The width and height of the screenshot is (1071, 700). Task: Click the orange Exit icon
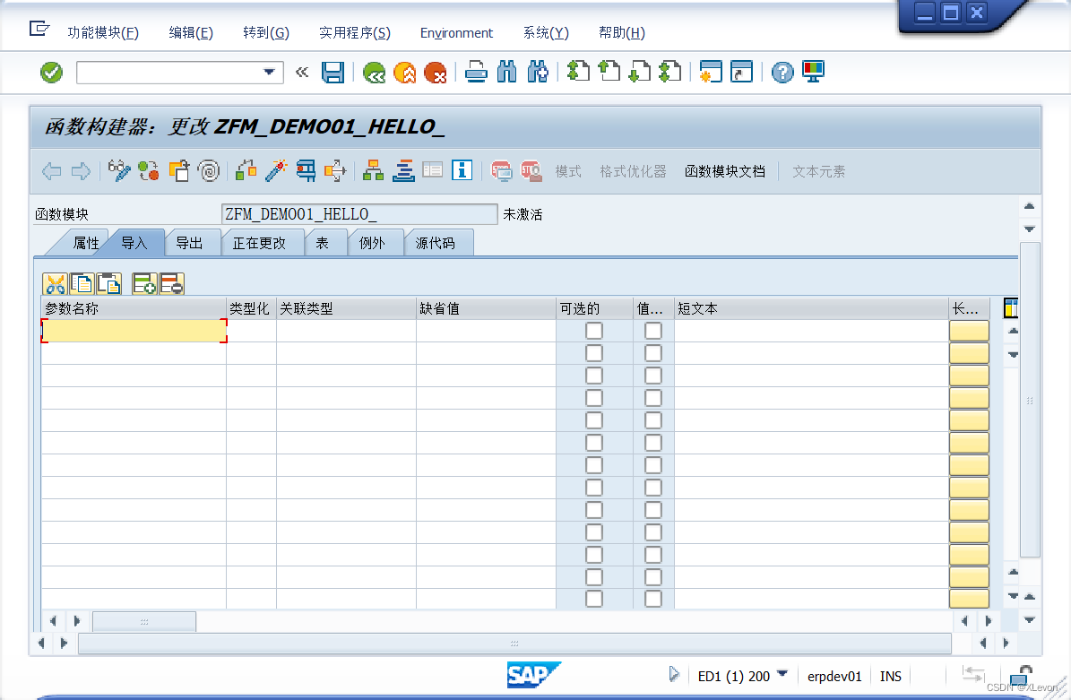[405, 72]
